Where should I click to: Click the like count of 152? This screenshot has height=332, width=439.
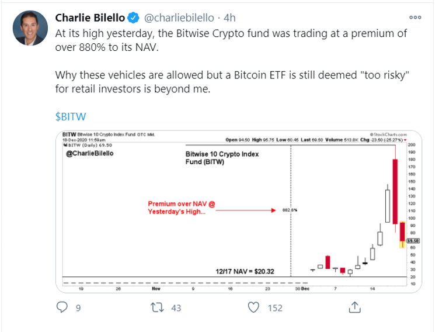click(x=274, y=307)
